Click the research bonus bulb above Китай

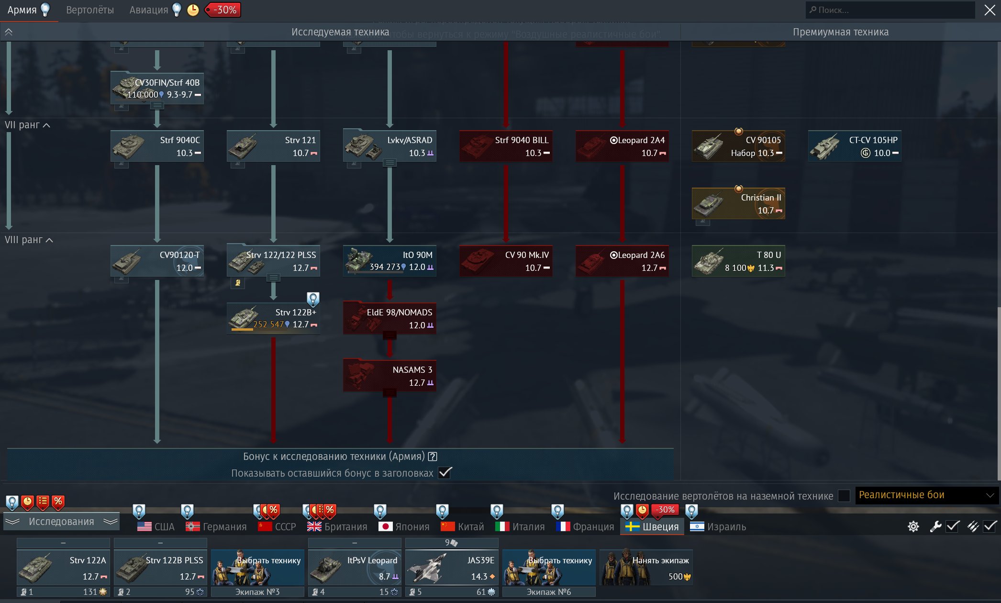(x=442, y=511)
